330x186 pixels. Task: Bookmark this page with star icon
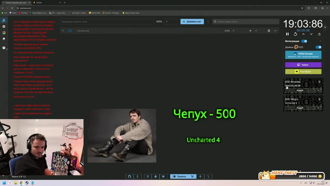click(302, 8)
